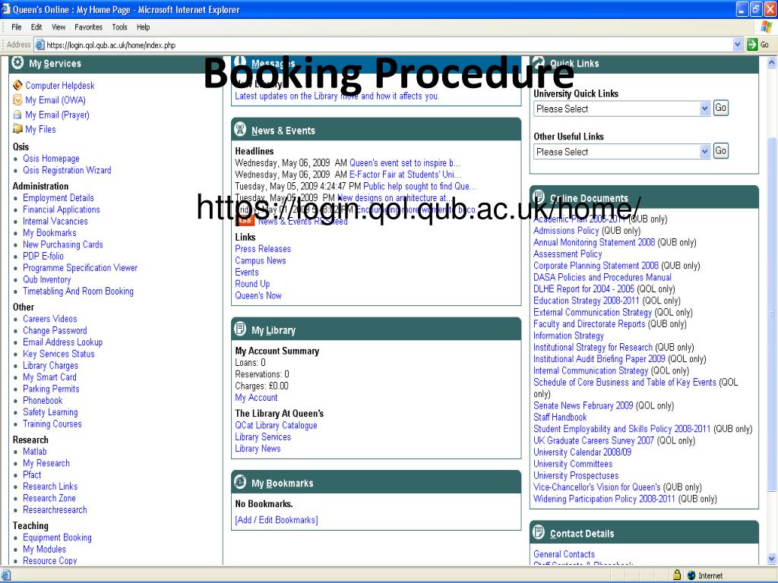The height and width of the screenshot is (583, 778).
Task: Click the My Files folder icon
Action: tap(17, 129)
